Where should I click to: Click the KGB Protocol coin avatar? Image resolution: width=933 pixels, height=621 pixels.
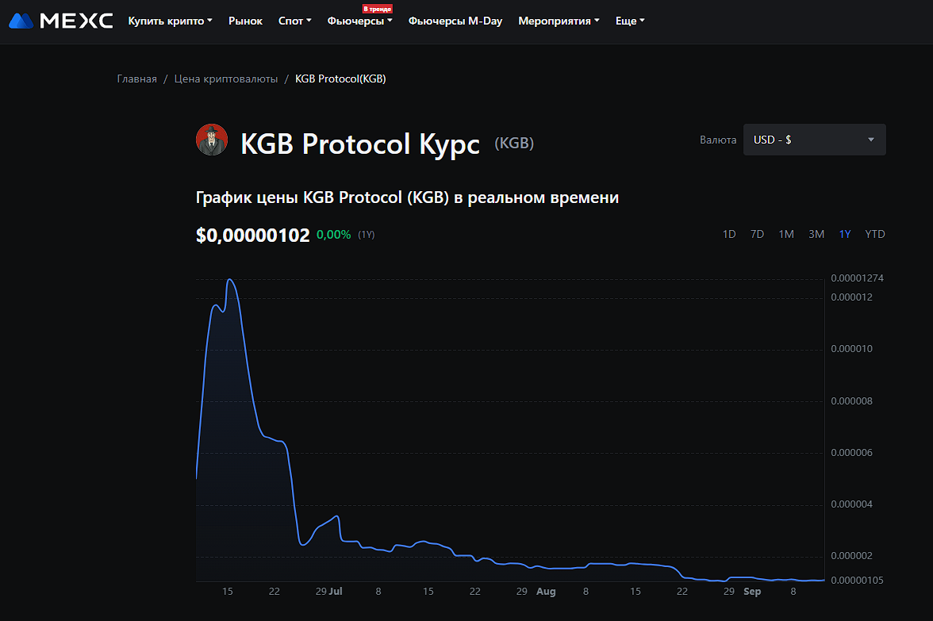212,140
